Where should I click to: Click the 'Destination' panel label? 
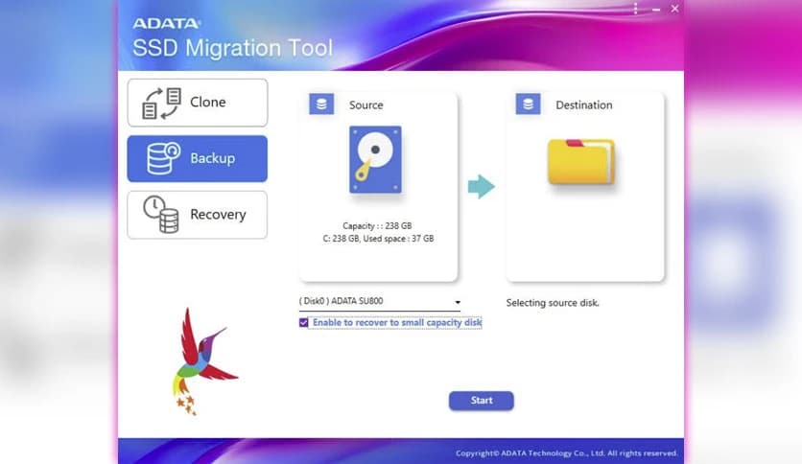click(584, 105)
